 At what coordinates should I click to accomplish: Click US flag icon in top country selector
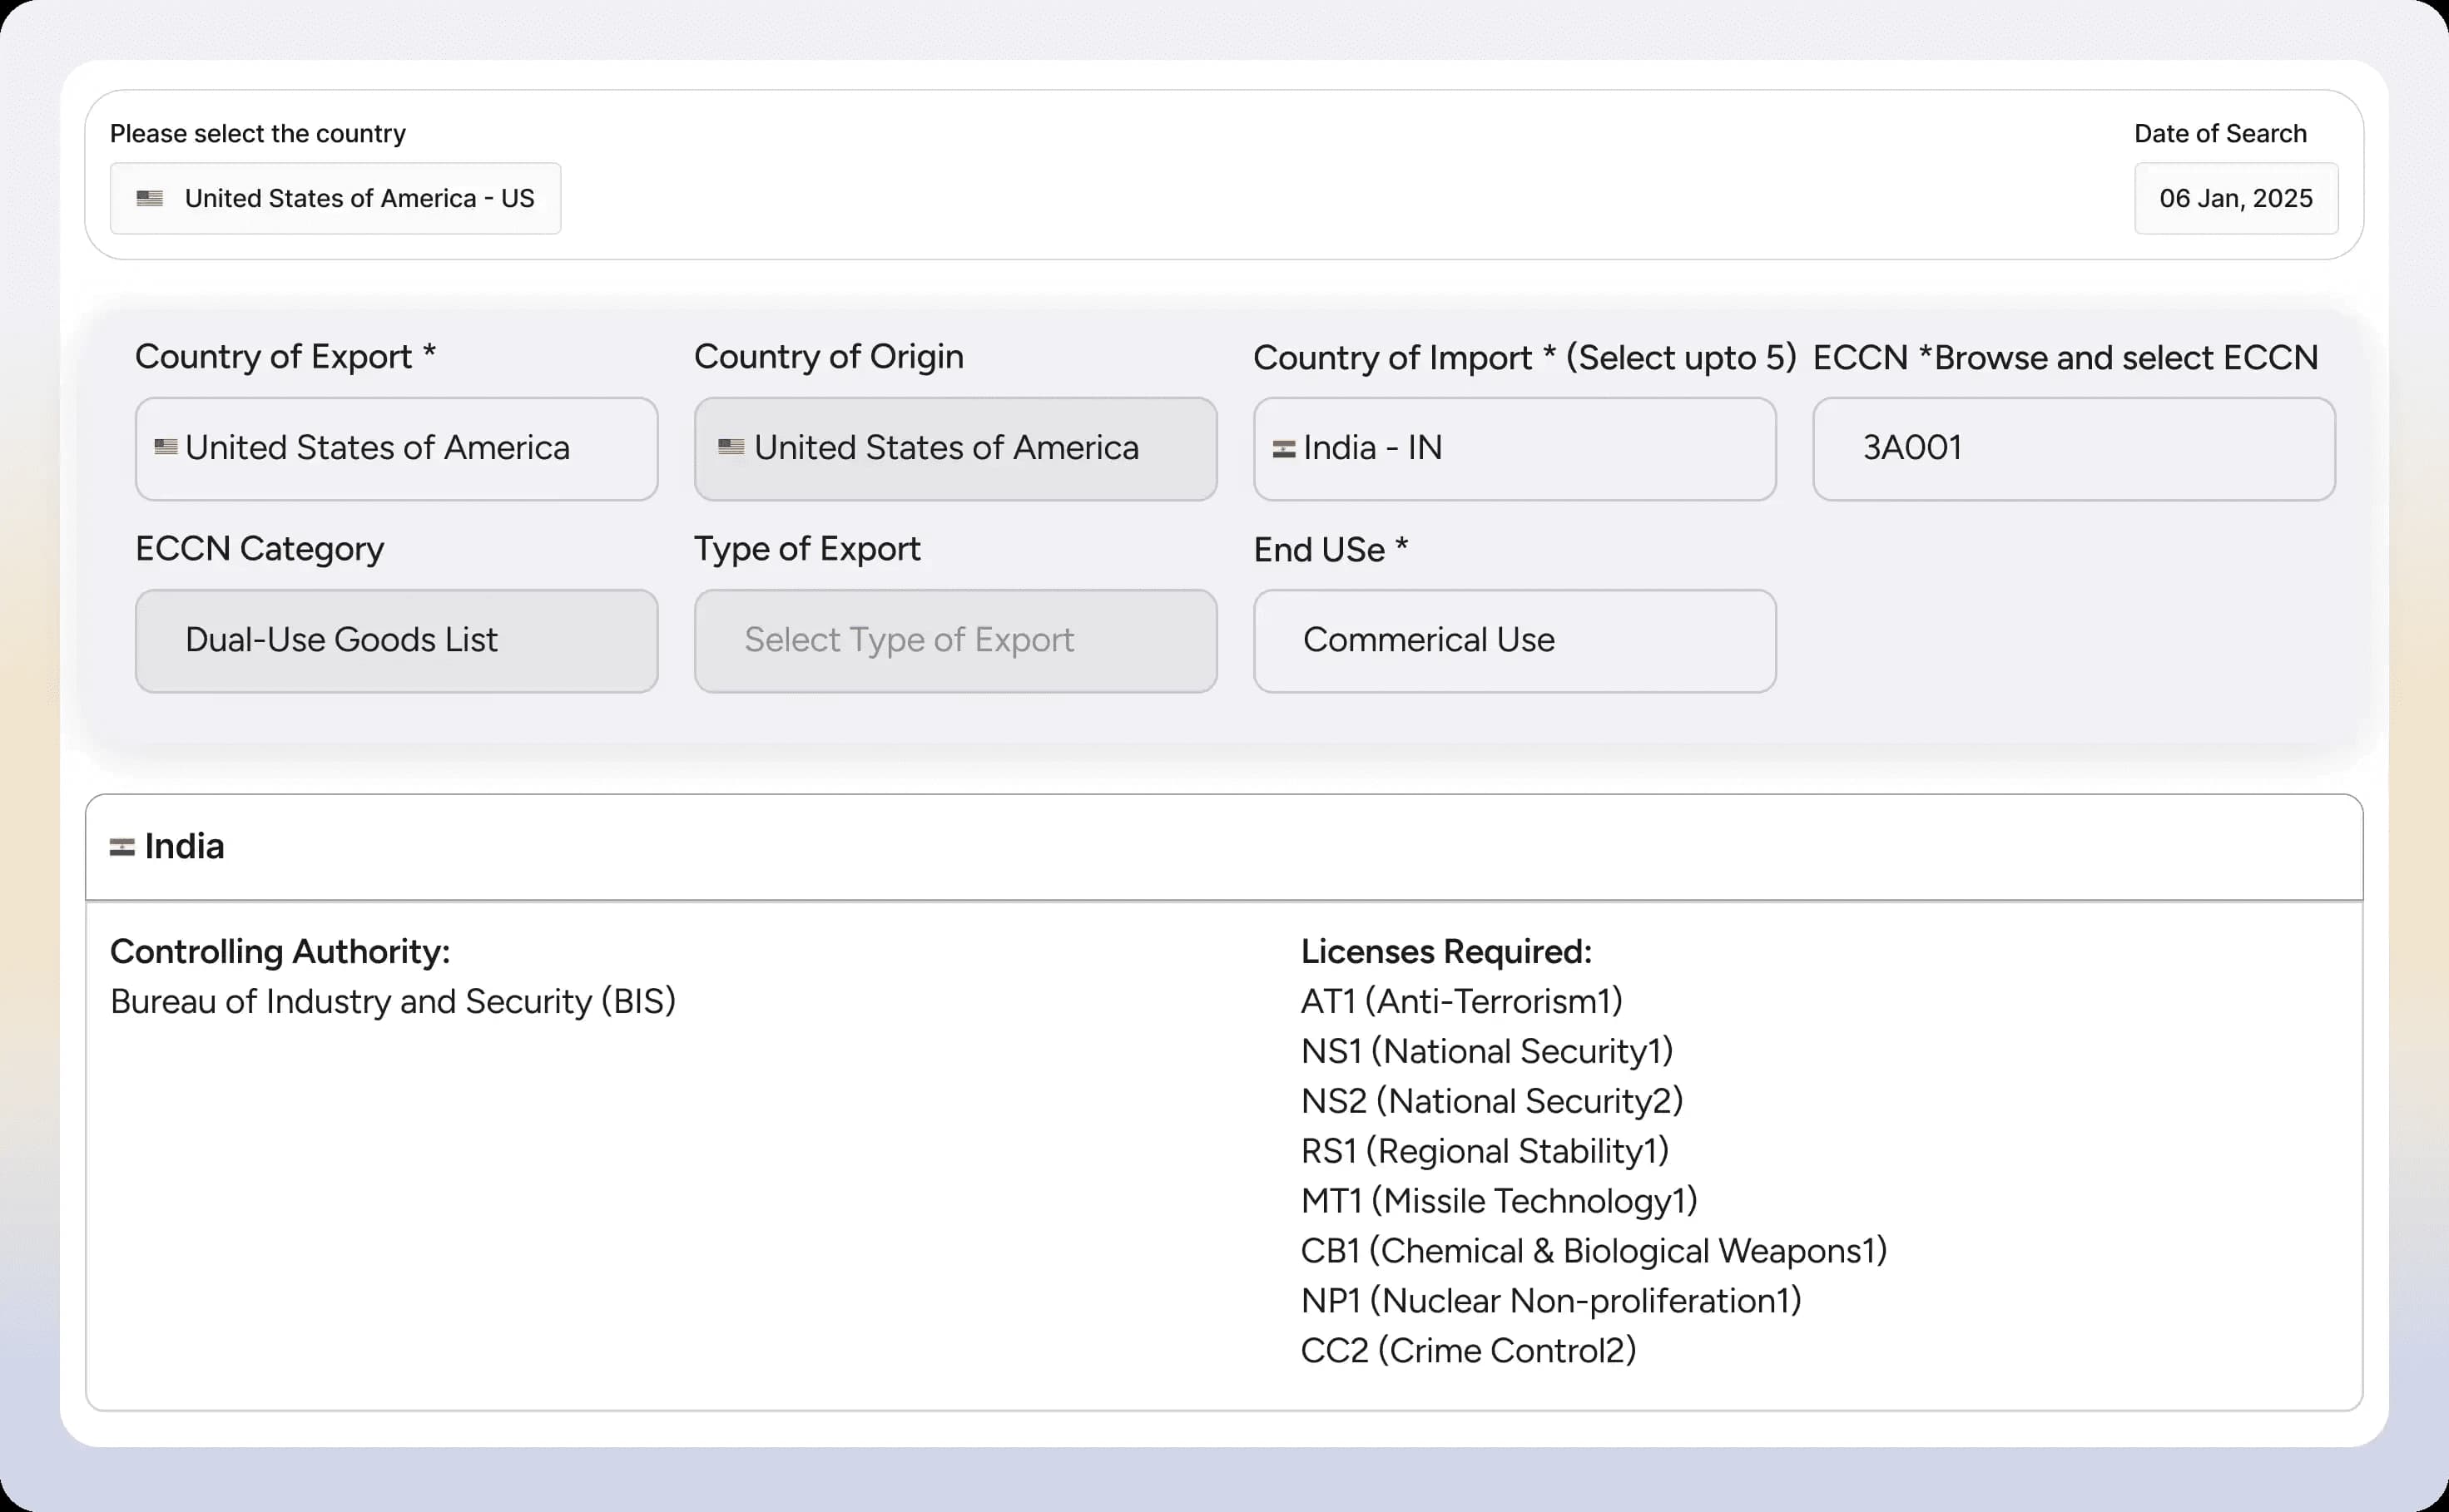pyautogui.click(x=150, y=198)
